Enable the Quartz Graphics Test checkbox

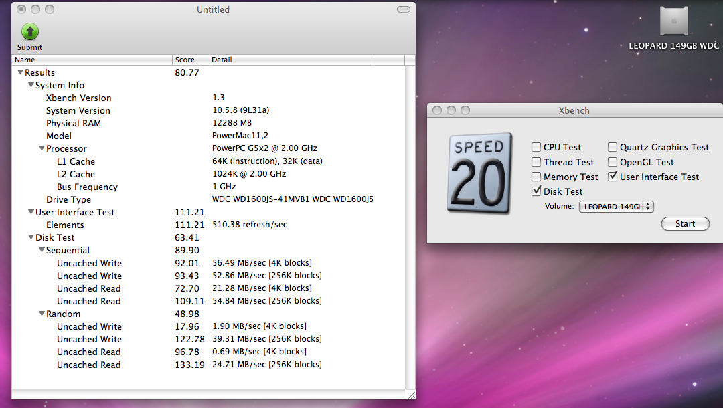[613, 147]
